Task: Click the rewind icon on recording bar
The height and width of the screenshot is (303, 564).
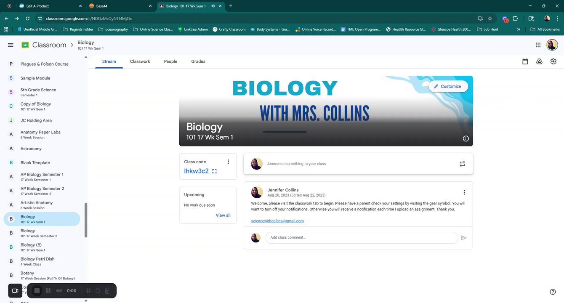Action: (x=59, y=291)
